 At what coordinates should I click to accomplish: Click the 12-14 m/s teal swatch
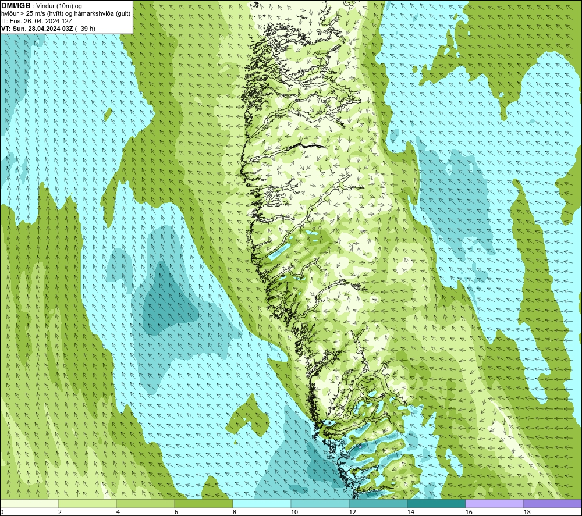378,504
